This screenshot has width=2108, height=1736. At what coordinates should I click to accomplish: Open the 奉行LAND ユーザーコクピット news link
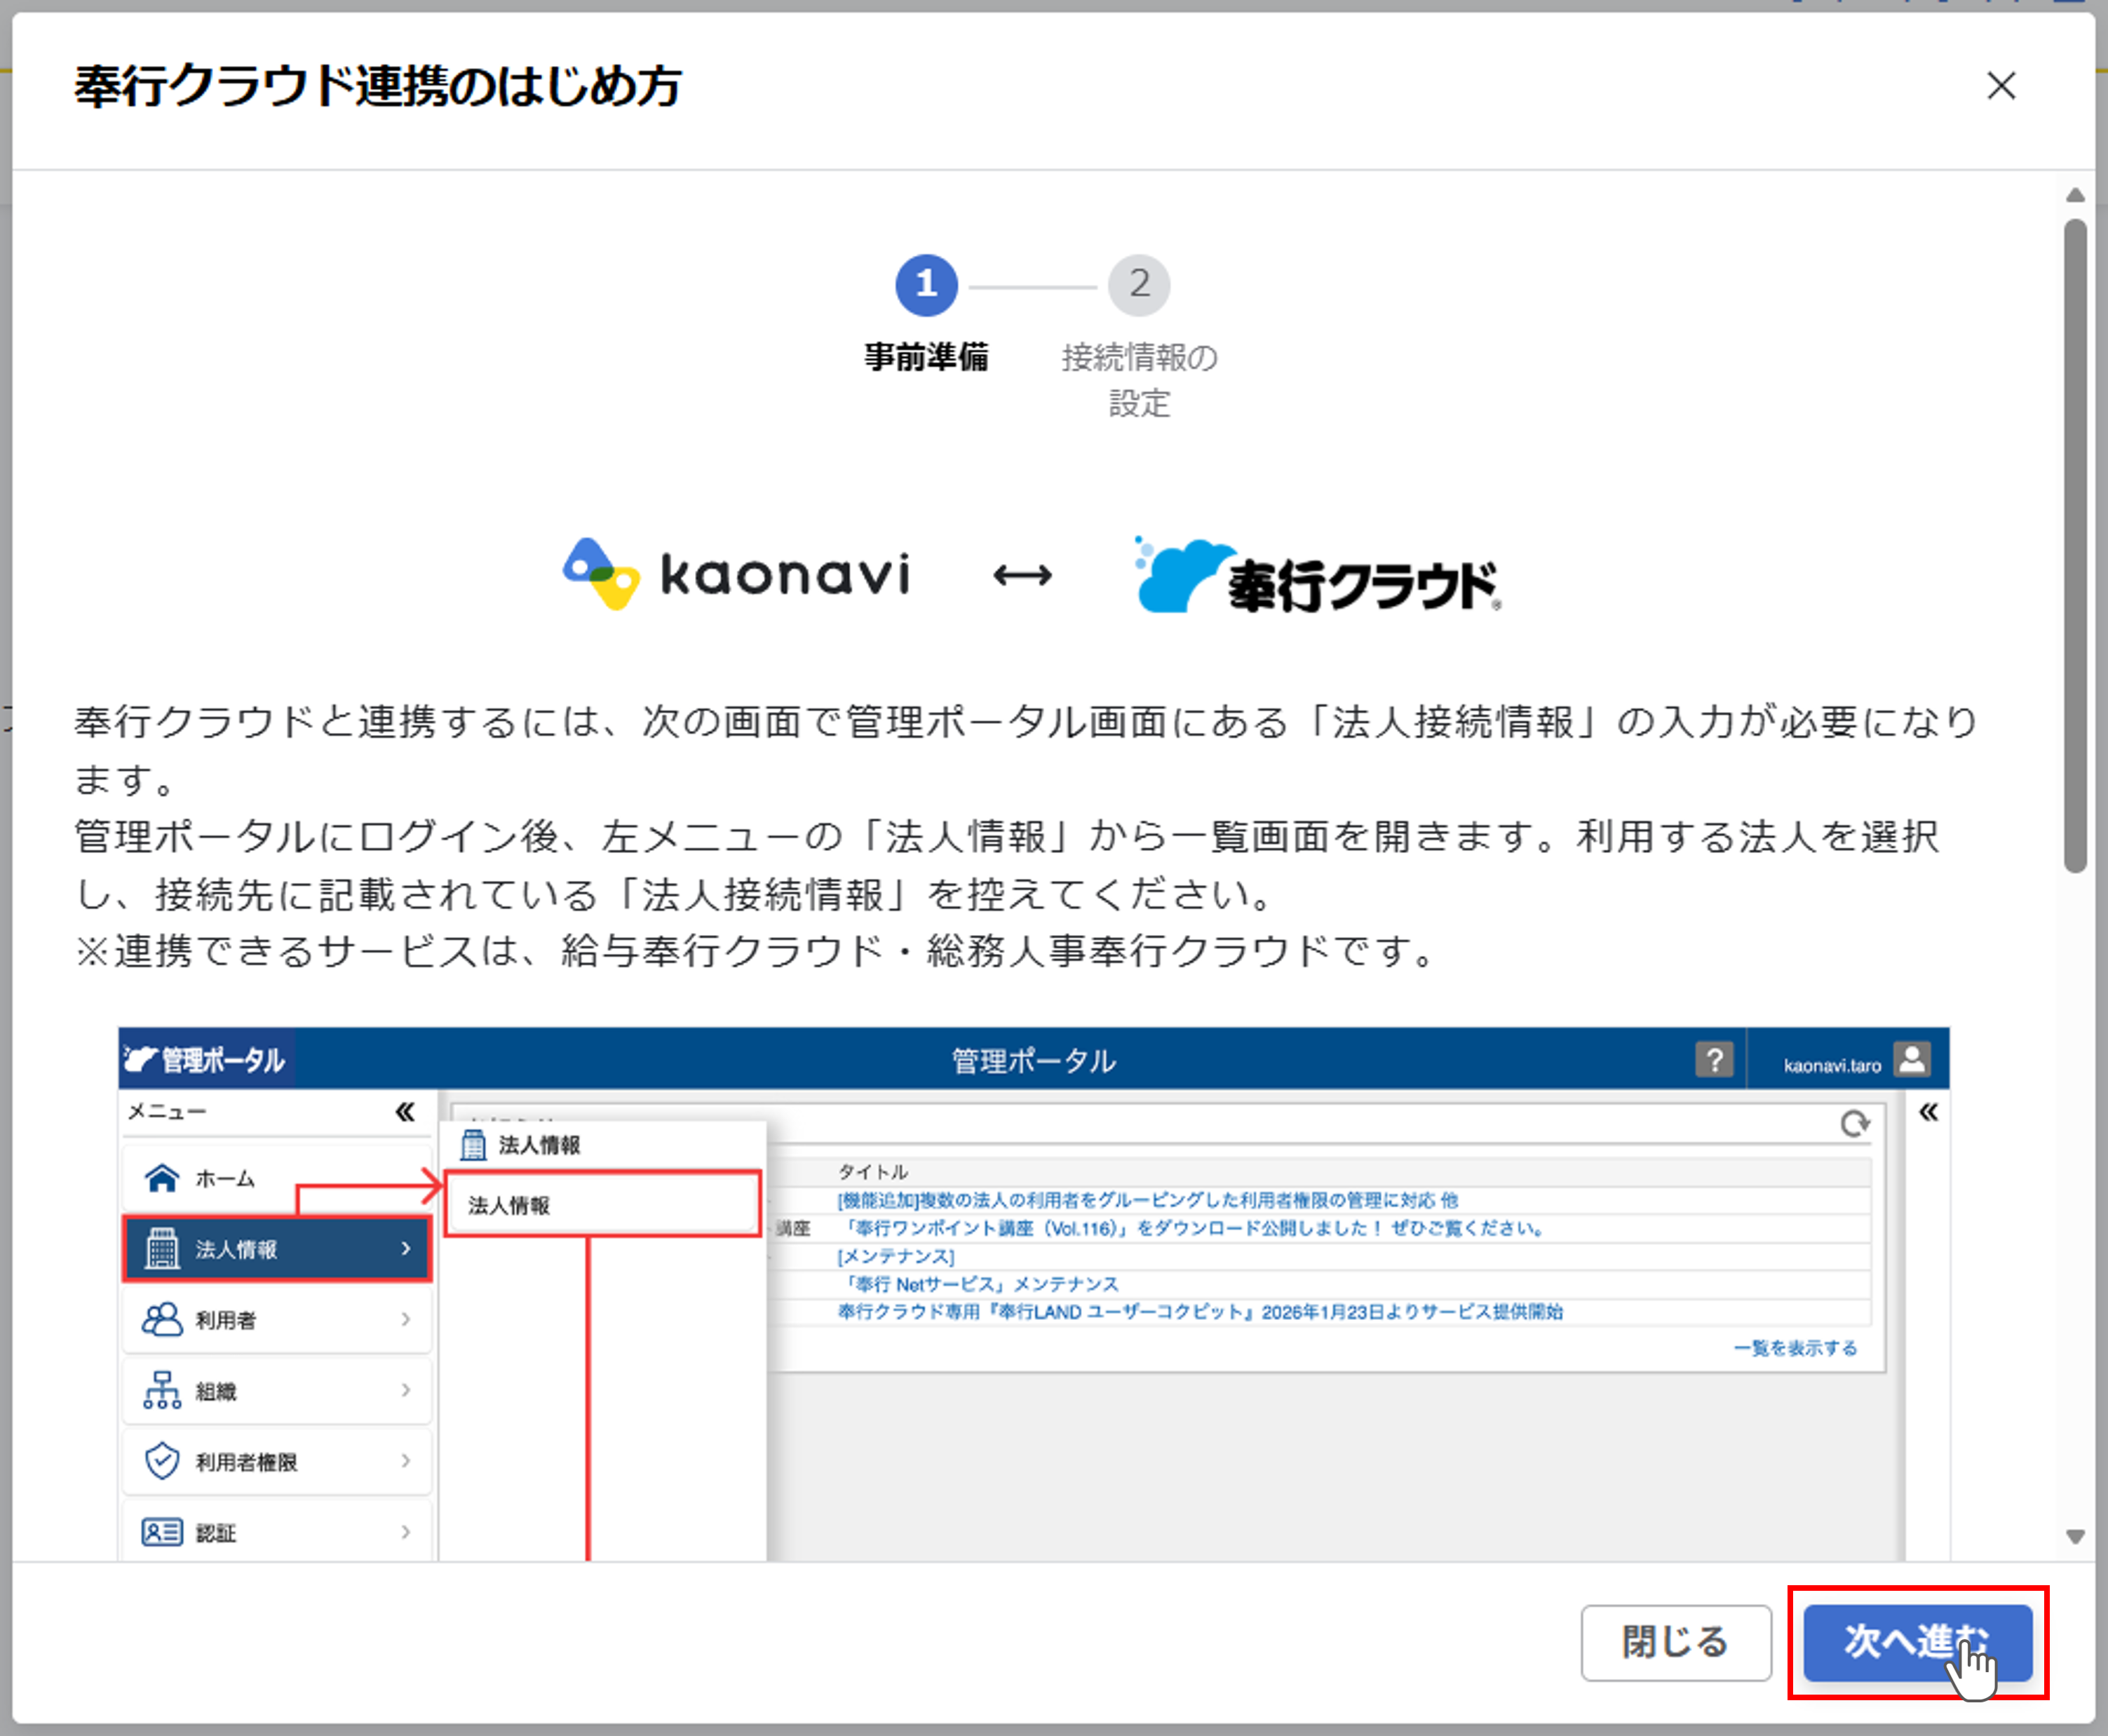(x=1199, y=1312)
